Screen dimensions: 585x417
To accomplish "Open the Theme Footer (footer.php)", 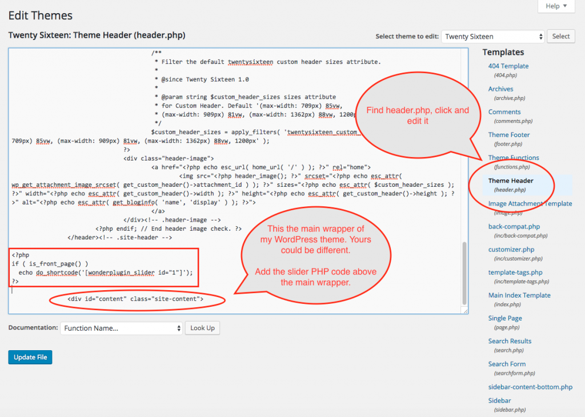I will [508, 134].
